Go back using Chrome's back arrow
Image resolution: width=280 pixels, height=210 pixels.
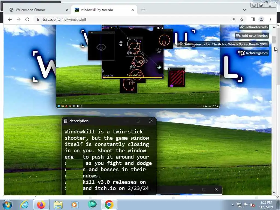coord(10,19)
